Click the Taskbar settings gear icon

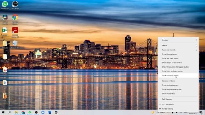160,109
